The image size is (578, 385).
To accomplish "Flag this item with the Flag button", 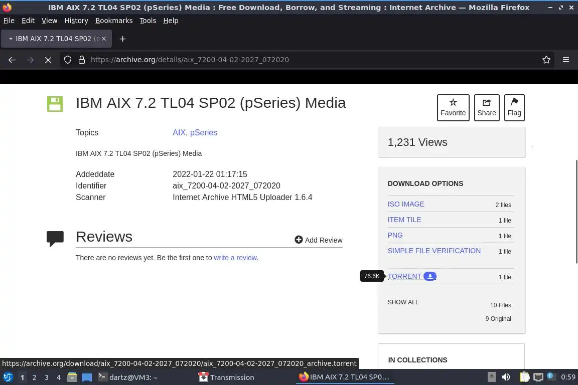I will pos(514,108).
